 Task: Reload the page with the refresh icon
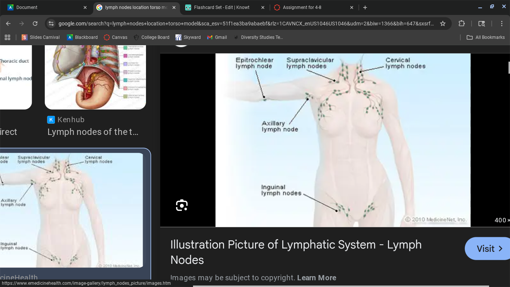35,24
